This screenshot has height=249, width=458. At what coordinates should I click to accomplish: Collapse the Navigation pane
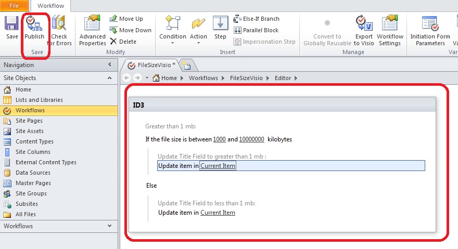110,65
